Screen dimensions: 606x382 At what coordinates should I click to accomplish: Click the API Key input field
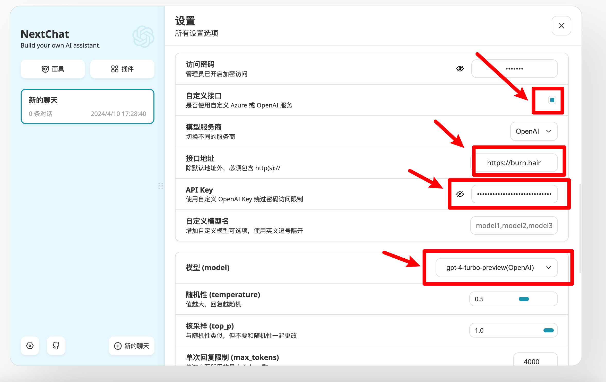pos(514,194)
